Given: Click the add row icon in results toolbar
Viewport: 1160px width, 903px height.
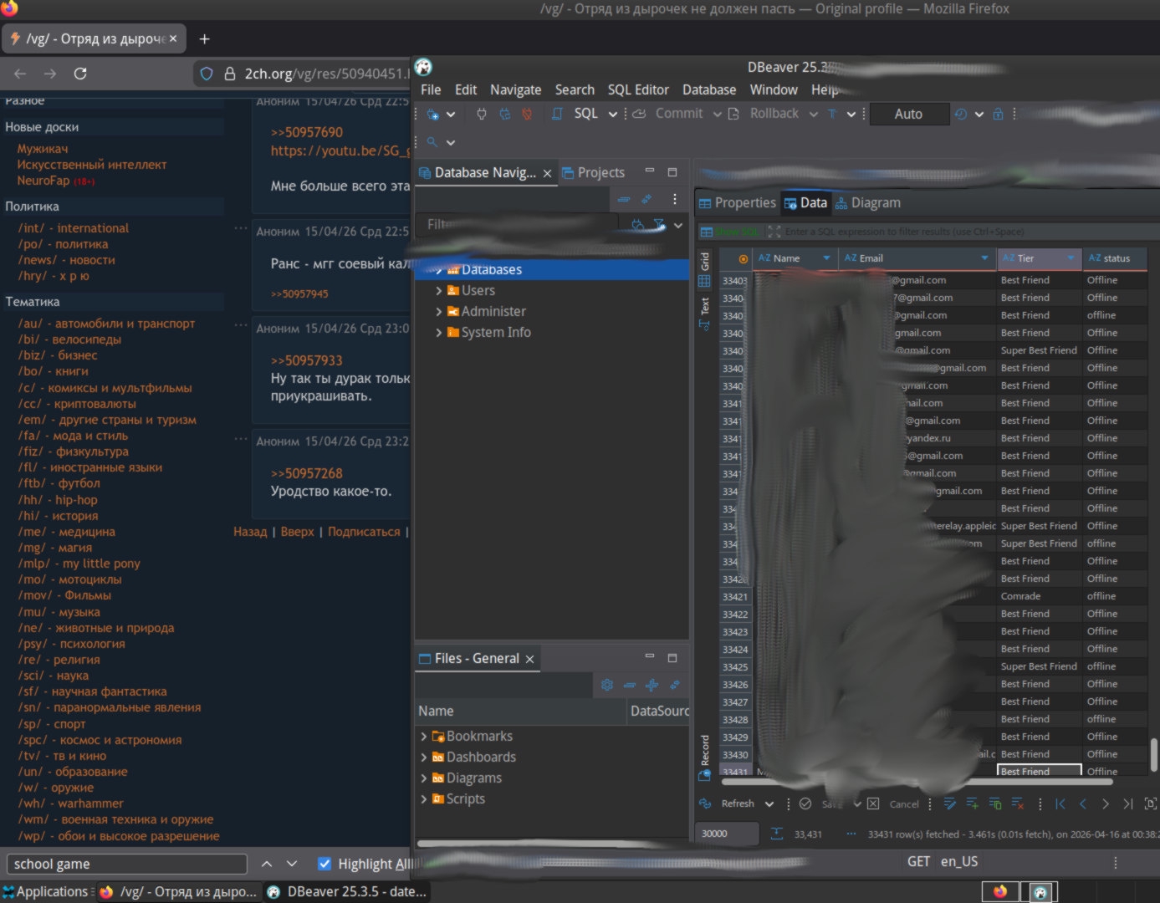Looking at the screenshot, I should click(x=973, y=804).
